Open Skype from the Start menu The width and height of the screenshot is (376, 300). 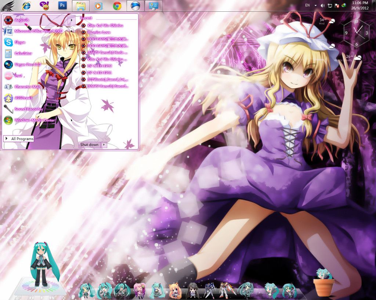20,42
